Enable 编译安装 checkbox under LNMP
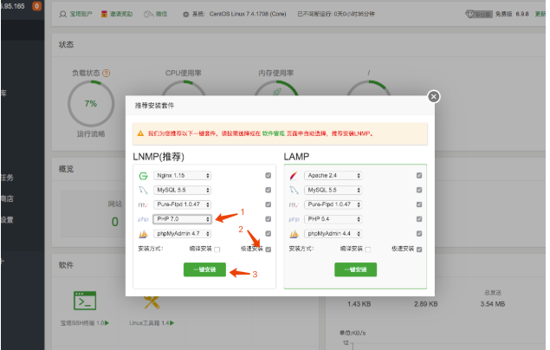The image size is (550, 350). coord(217,250)
